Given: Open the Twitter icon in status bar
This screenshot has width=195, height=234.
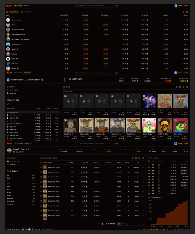Looking at the screenshot, I should [x=39, y=229].
